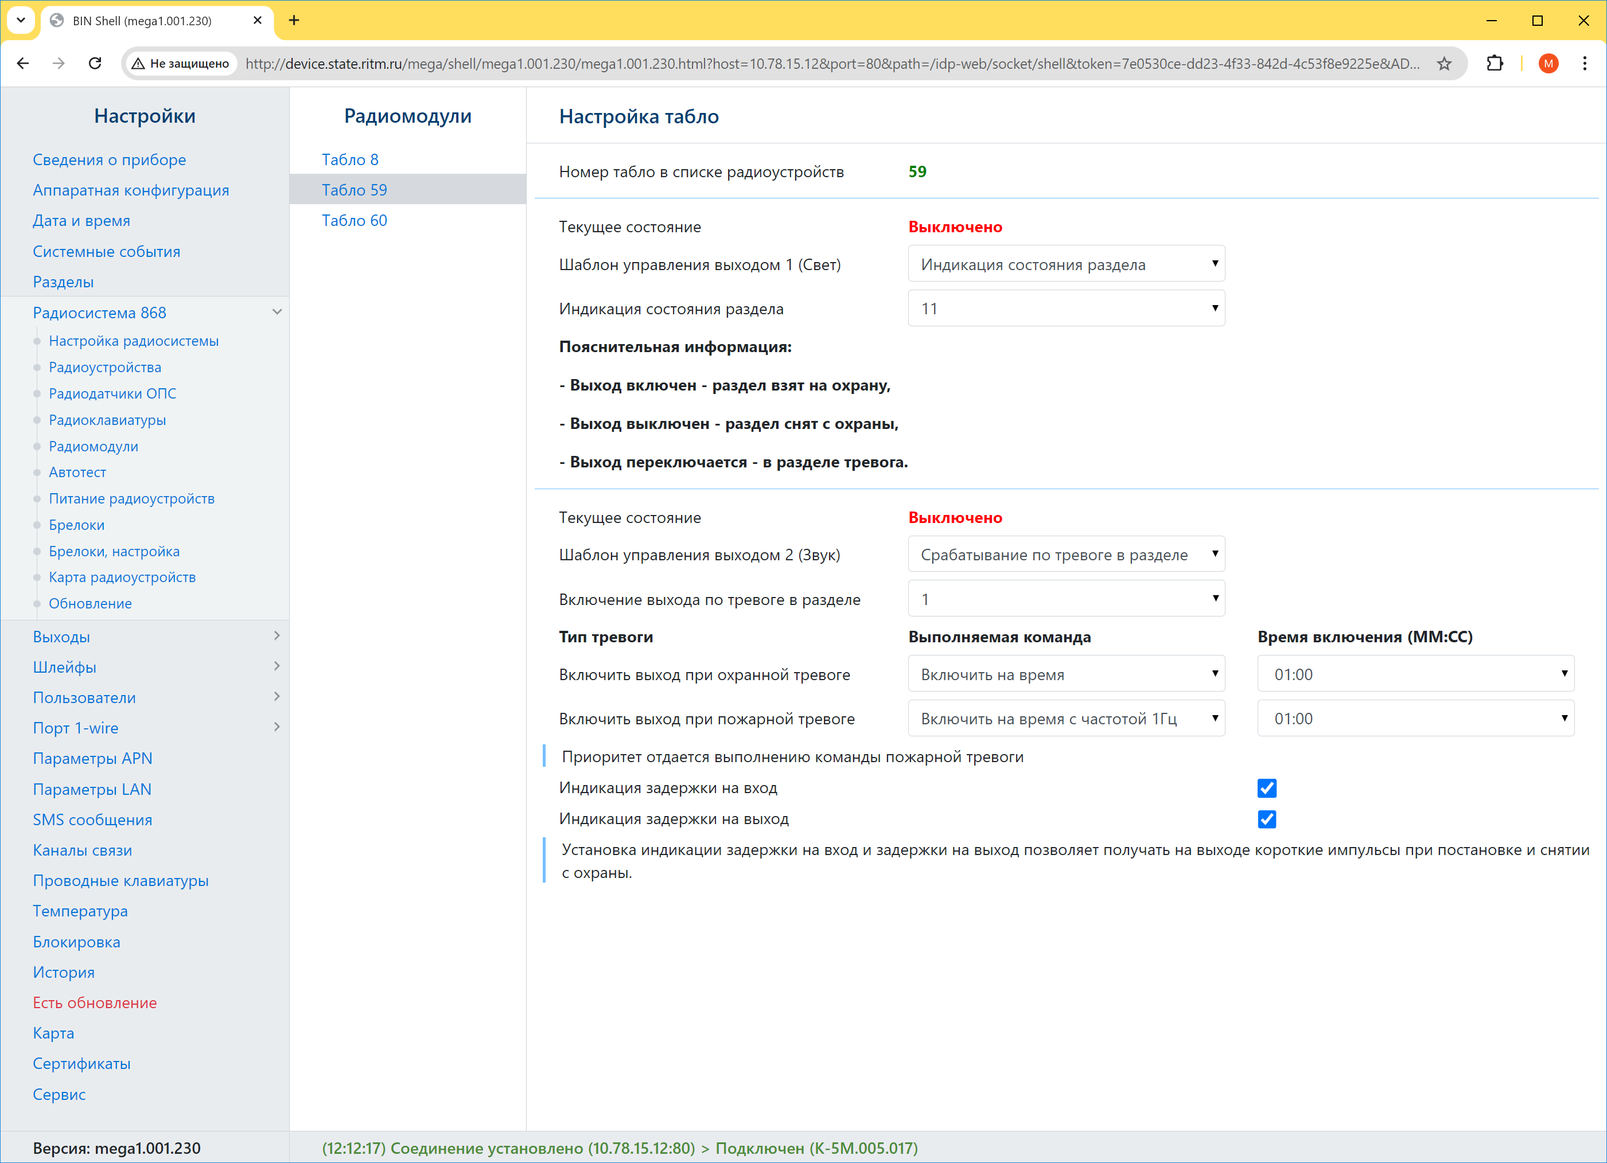
Task: Reload the current page
Action: tap(95, 63)
